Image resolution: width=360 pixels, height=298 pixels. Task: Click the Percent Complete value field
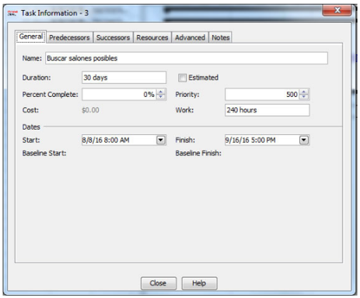(x=119, y=95)
